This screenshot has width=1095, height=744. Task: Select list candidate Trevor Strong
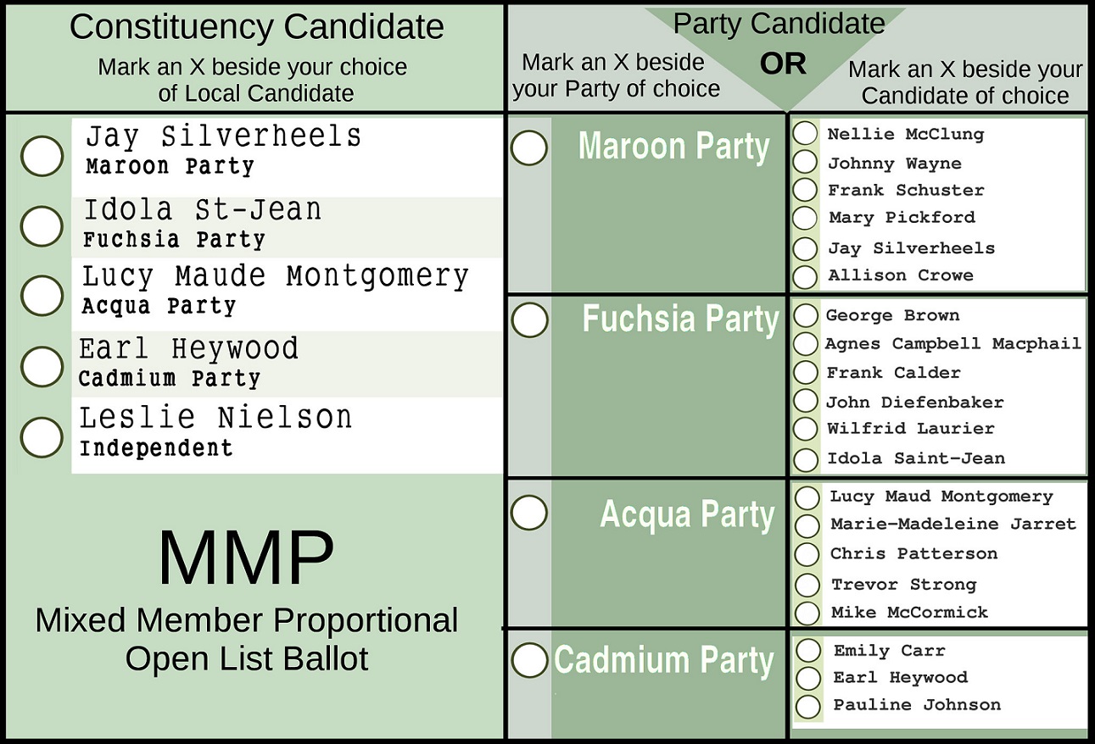click(x=807, y=585)
